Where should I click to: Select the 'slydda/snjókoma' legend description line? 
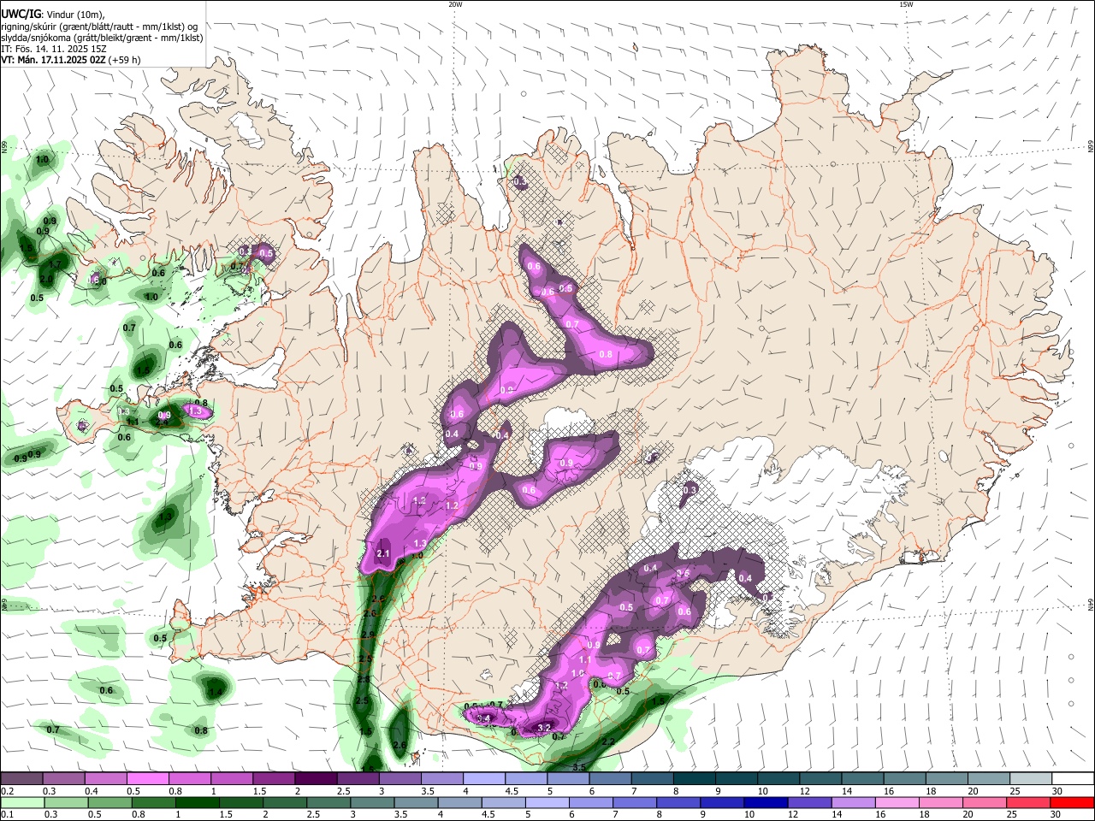click(102, 38)
